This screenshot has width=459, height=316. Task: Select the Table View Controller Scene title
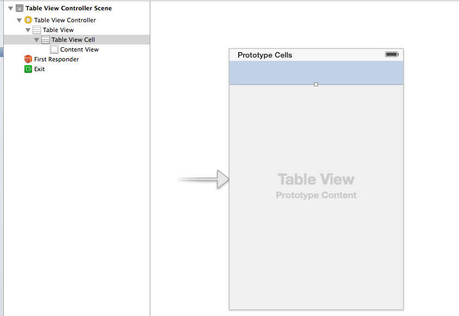click(68, 9)
